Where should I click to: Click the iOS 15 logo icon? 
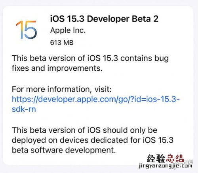26,30
